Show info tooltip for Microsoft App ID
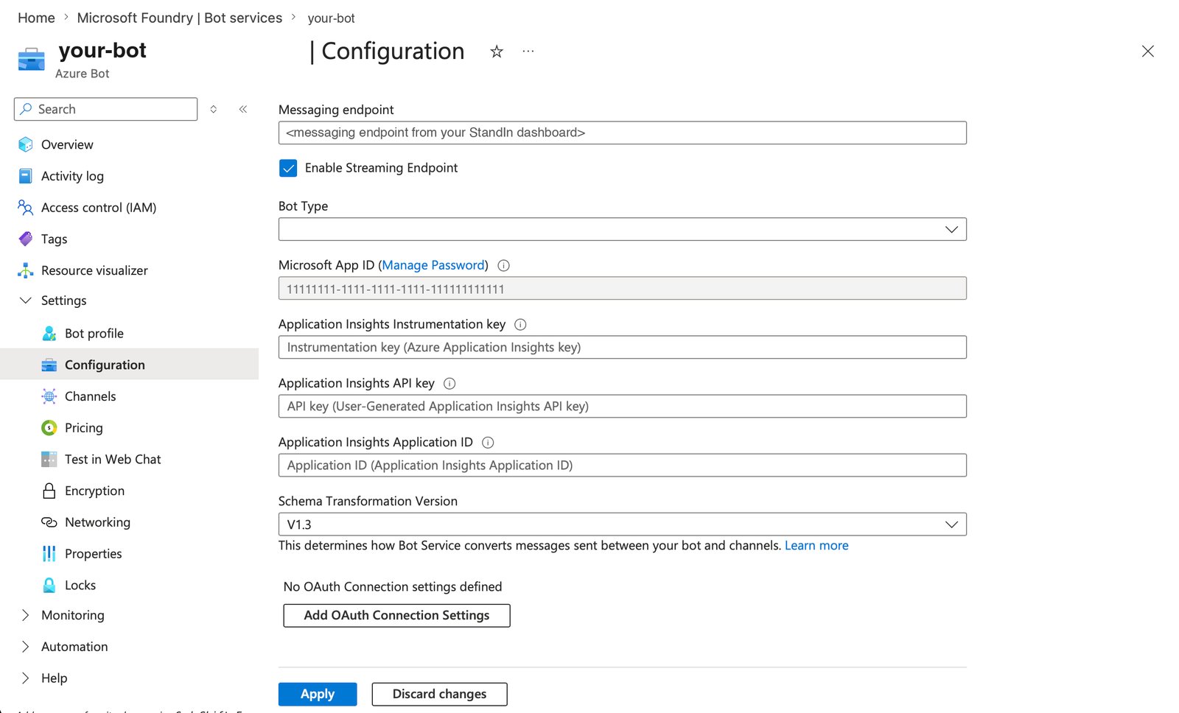Viewport: 1179px width, 713px height. [x=504, y=265]
